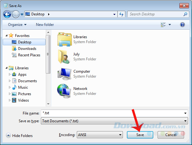Image resolution: width=192 pixels, height=145 pixels.
Task: Click the Recent Places icon
Action: 14,55
